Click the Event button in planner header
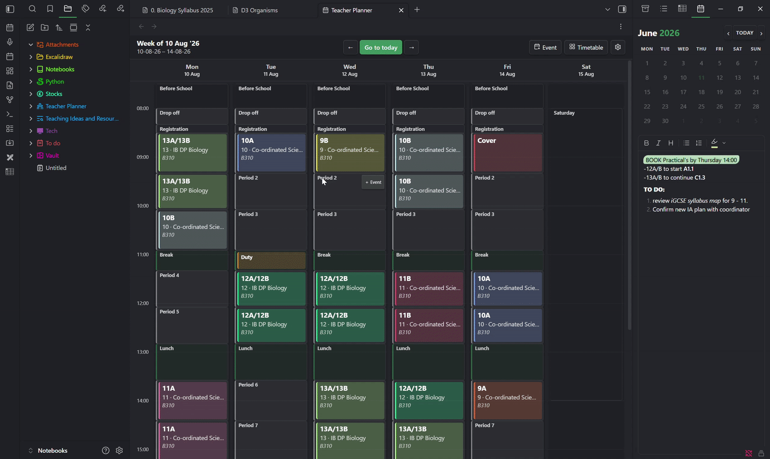This screenshot has height=459, width=770. [x=545, y=47]
